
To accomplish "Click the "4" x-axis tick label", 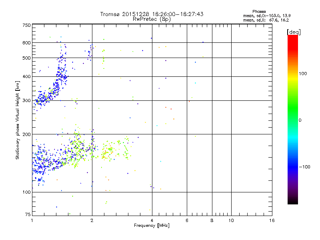I will tap(152, 220).
